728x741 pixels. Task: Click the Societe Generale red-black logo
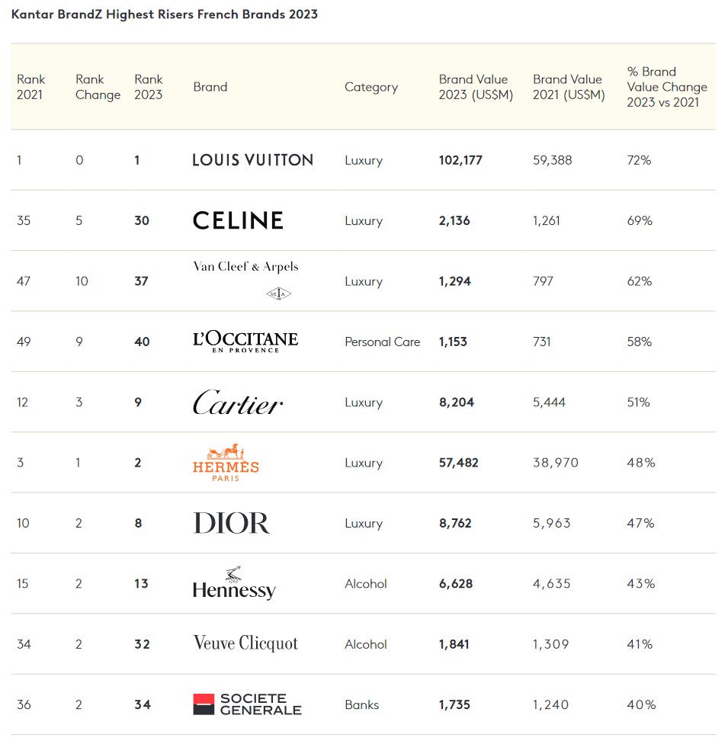pyautogui.click(x=247, y=704)
